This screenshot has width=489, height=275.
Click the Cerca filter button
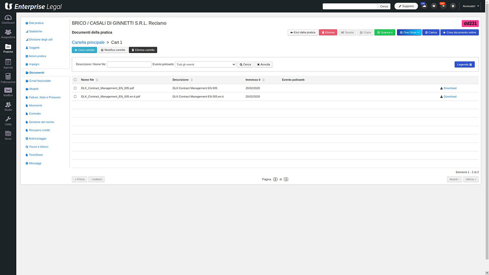(245, 65)
